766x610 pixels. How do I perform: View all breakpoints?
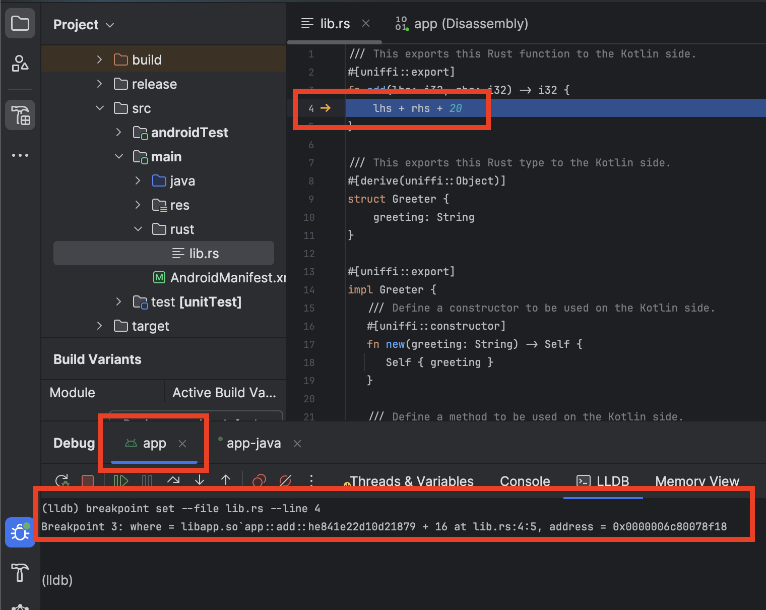(259, 480)
